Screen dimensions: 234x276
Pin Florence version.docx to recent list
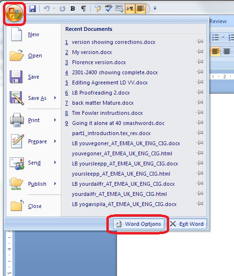(200, 62)
